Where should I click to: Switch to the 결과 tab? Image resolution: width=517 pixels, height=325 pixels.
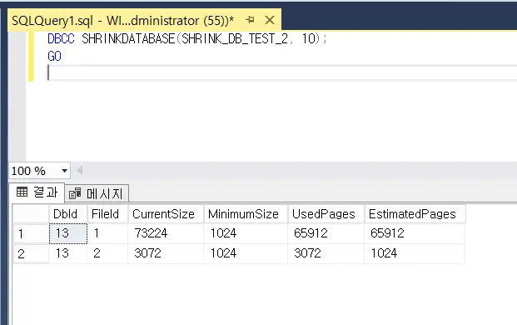click(37, 192)
